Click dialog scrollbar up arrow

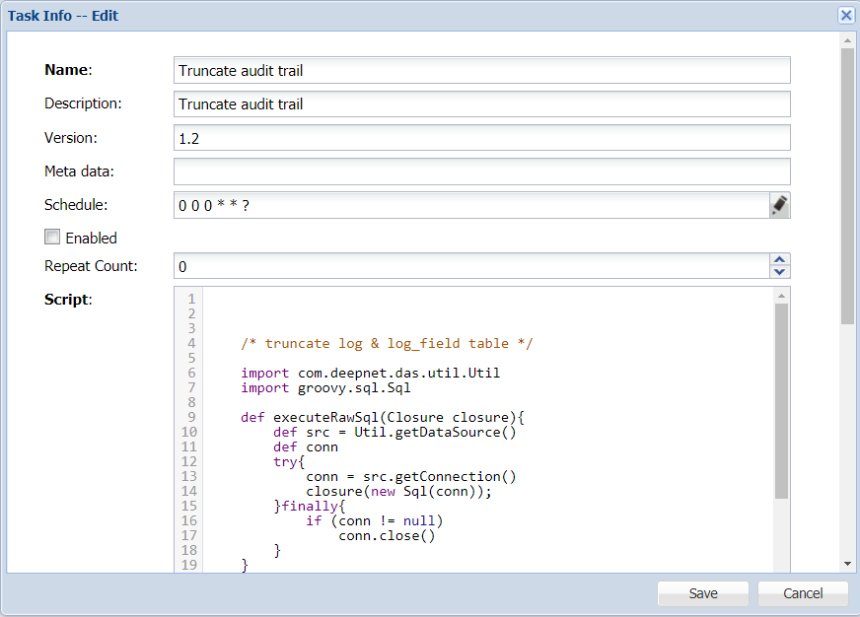pos(846,40)
